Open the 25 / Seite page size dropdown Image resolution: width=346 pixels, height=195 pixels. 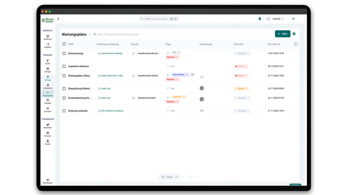point(169,177)
